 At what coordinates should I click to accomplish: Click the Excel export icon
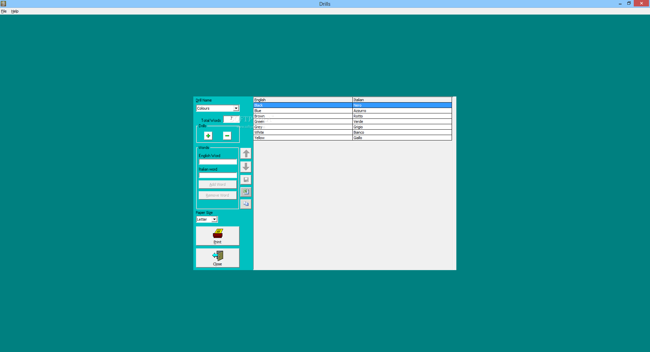point(246,192)
